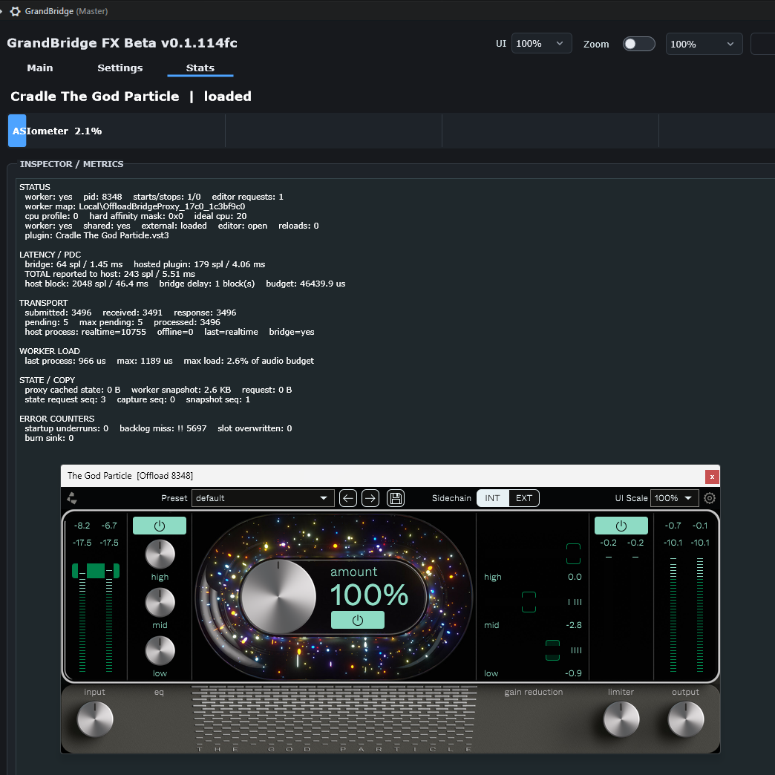The image size is (775, 775).
Task: Click the high gain reduction value 0.0
Action: pos(575,577)
